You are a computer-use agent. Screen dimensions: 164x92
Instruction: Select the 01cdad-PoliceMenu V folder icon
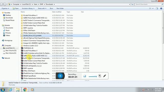[x=22, y=15]
